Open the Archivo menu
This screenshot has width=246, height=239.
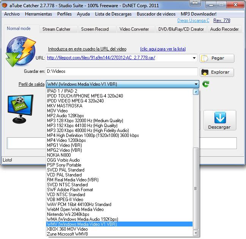point(12,14)
